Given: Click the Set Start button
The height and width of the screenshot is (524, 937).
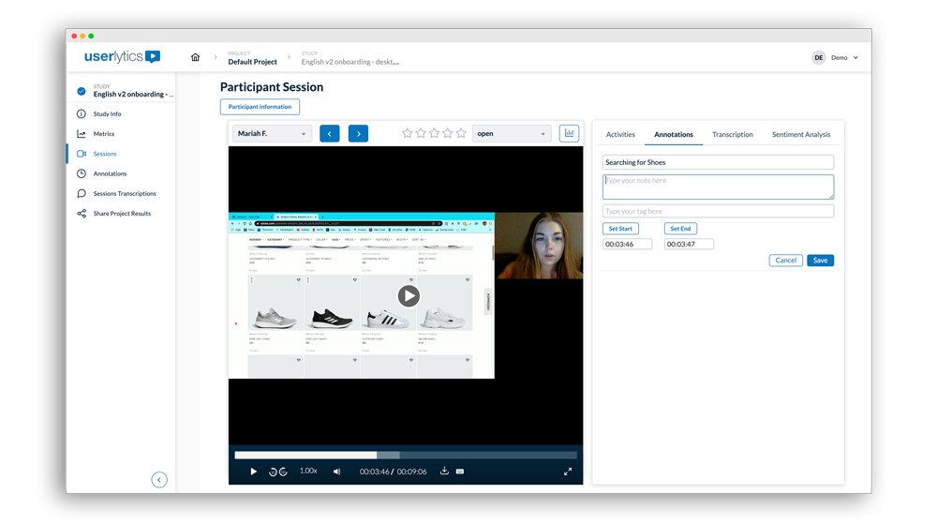Looking at the screenshot, I should pyautogui.click(x=620, y=229).
